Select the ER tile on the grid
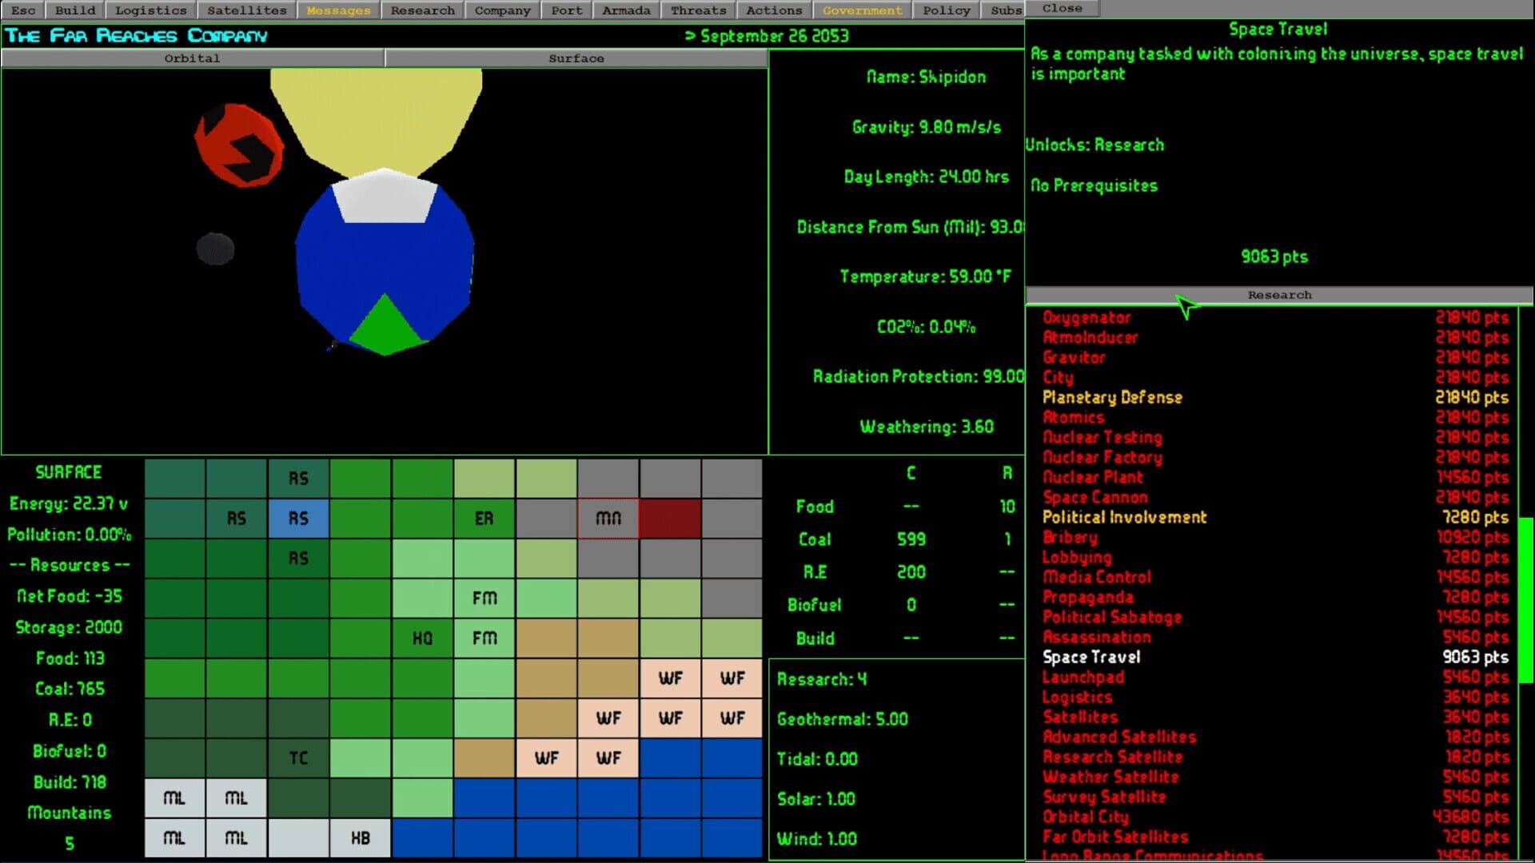 (x=484, y=519)
